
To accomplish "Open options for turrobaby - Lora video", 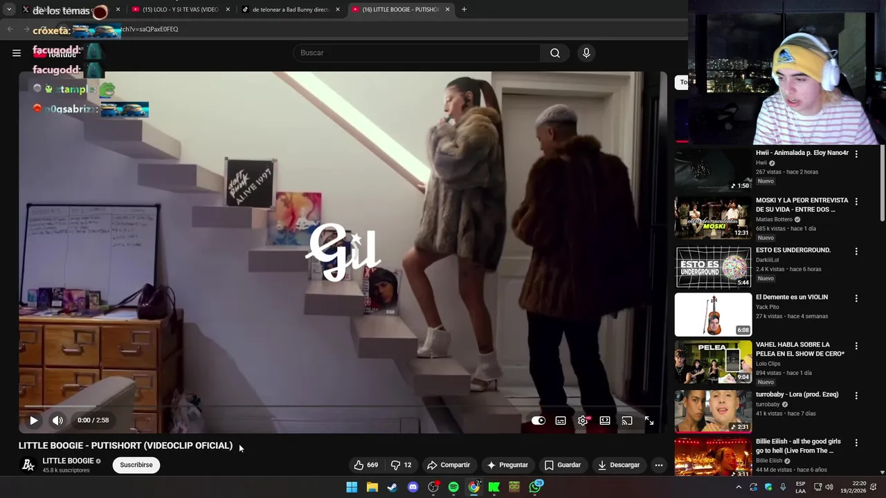I will 856,396.
